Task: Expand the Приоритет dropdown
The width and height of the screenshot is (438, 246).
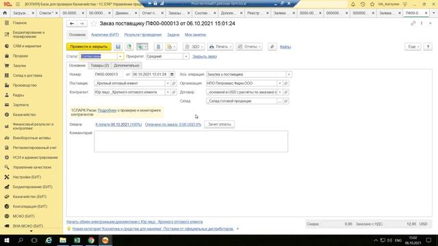Action: pyautogui.click(x=186, y=56)
